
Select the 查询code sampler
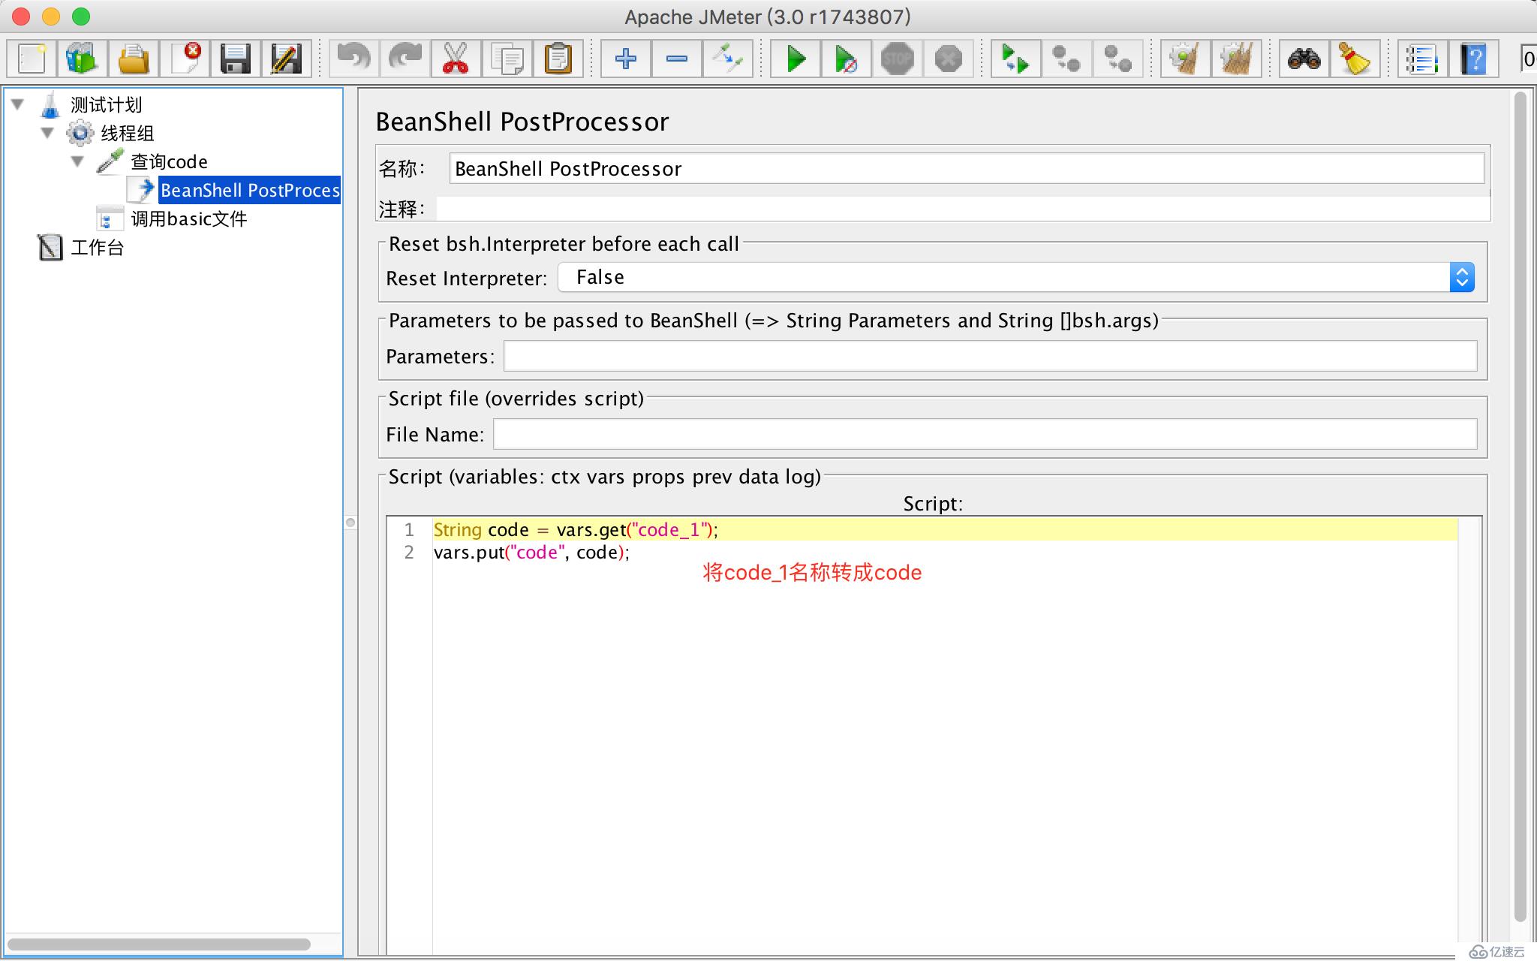point(169,162)
